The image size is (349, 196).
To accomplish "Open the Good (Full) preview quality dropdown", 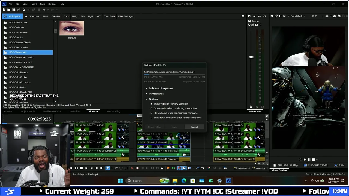I will click(298, 16).
